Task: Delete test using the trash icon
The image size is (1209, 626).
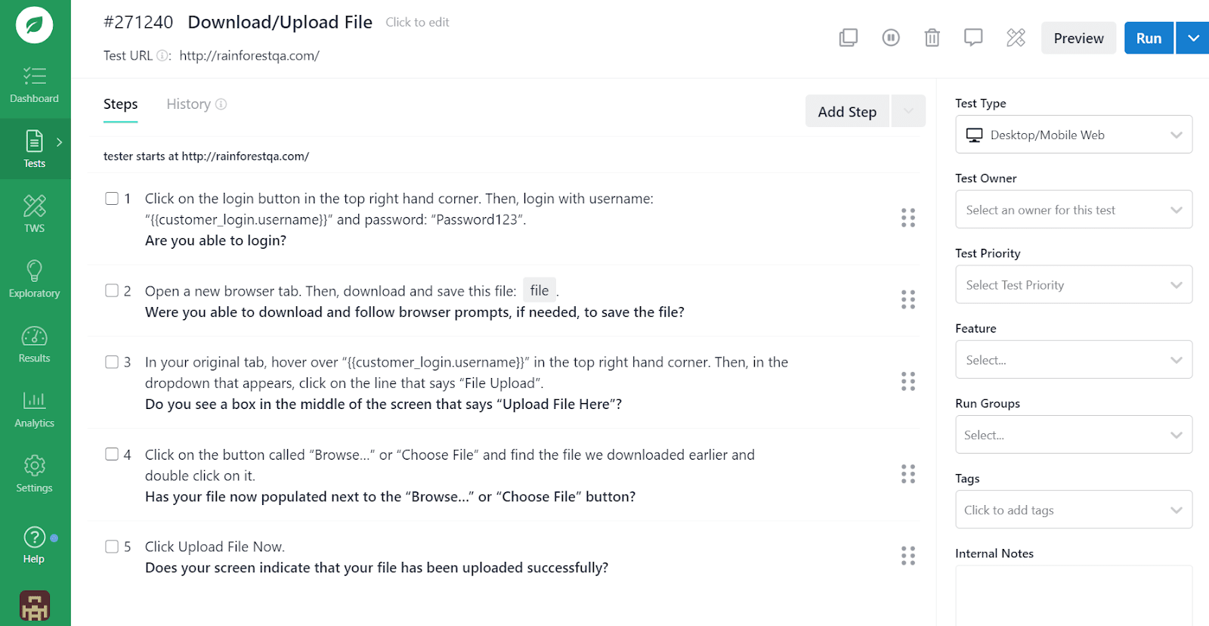Action: [932, 38]
